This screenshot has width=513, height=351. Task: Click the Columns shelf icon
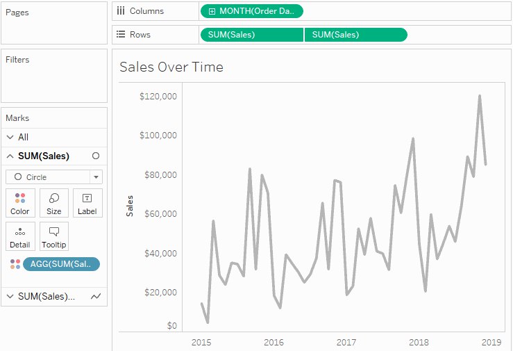(x=121, y=11)
